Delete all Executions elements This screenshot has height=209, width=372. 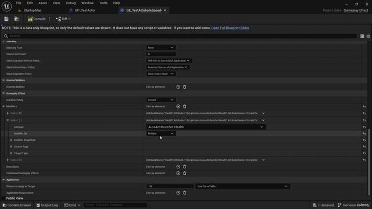click(x=185, y=167)
